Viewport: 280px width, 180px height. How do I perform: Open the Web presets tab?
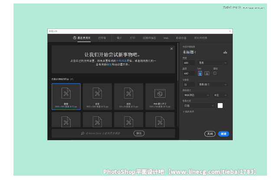pyautogui.click(x=166, y=38)
